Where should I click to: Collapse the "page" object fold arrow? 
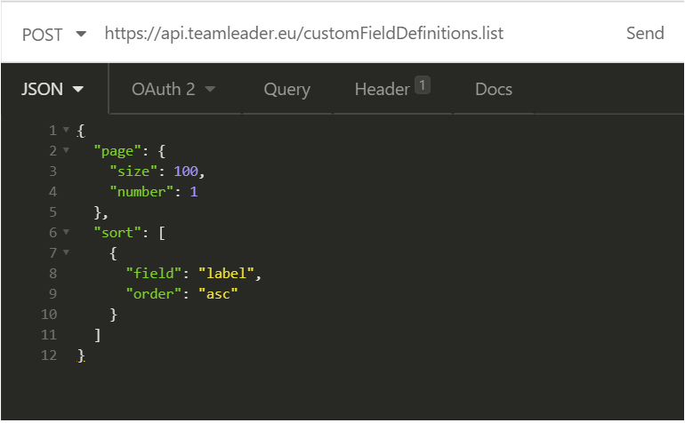[x=66, y=150]
